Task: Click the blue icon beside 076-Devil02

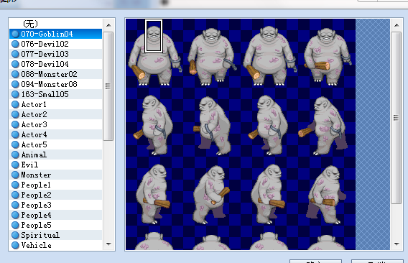Action: point(15,44)
